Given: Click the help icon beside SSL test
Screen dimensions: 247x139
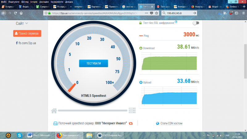Looking at the screenshot, I should tap(176, 22).
